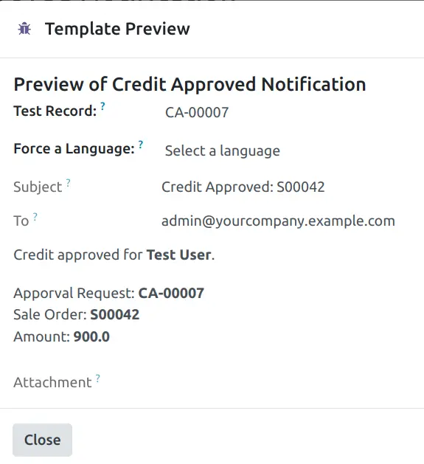Click the recipient admin@yourcompany.example.com
This screenshot has height=464, width=424.
click(278, 221)
